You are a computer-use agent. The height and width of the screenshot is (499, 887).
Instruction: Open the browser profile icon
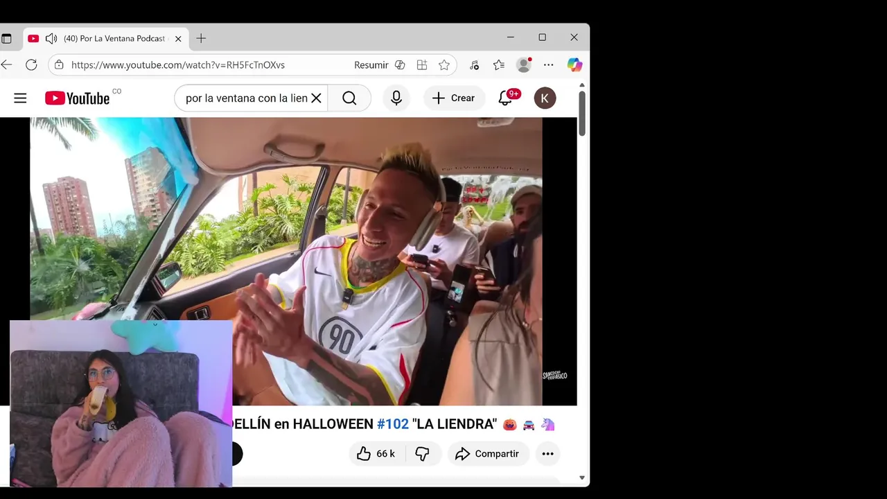[524, 65]
